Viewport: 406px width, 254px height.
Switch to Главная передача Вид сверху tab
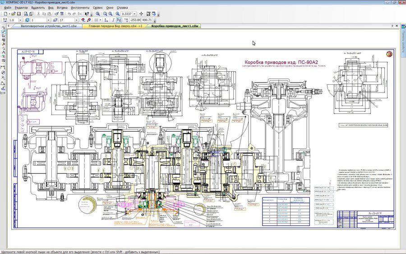115,26
